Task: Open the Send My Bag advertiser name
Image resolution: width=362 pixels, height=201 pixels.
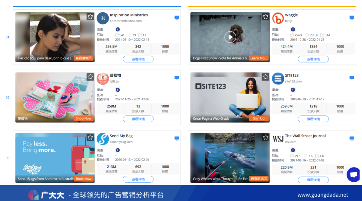Action: pos(121,136)
